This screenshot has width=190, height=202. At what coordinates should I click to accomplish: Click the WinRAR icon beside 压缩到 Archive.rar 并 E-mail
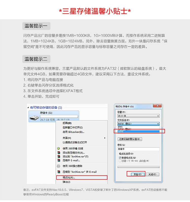coord(59,172)
